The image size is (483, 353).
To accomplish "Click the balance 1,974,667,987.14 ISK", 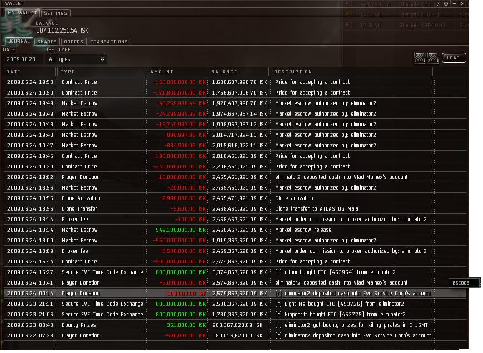I will (240, 113).
